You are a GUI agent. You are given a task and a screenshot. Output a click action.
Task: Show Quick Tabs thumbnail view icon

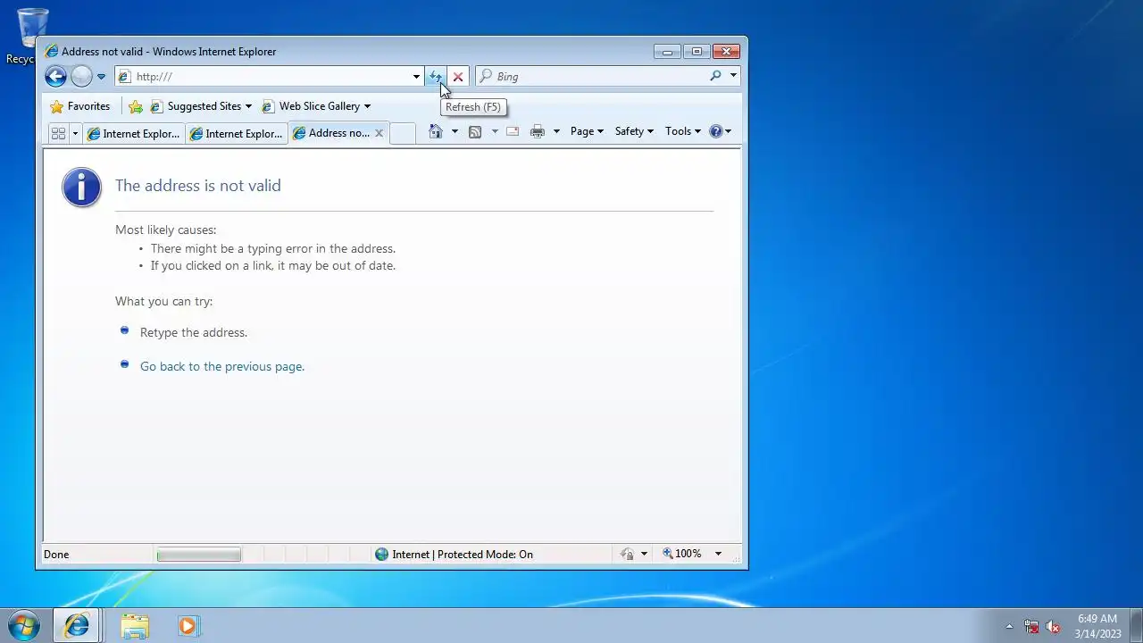coord(58,133)
